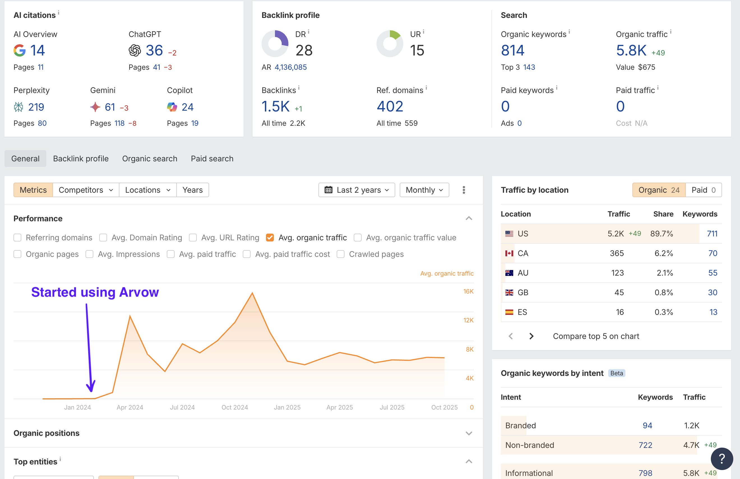Click Compare top 5 on chart
This screenshot has width=740, height=479.
coord(596,336)
